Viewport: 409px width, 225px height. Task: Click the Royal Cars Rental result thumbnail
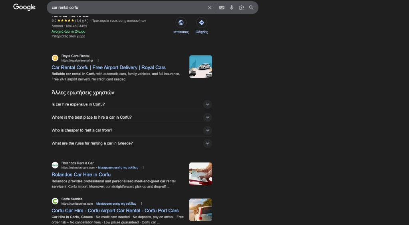201,67
